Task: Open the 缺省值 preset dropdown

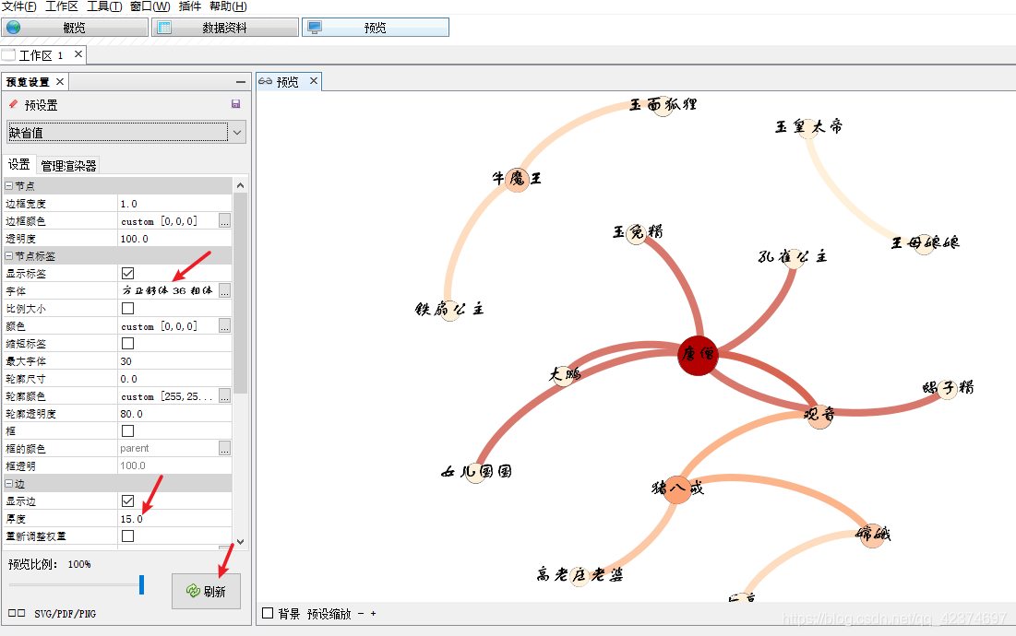Action: pyautogui.click(x=237, y=133)
